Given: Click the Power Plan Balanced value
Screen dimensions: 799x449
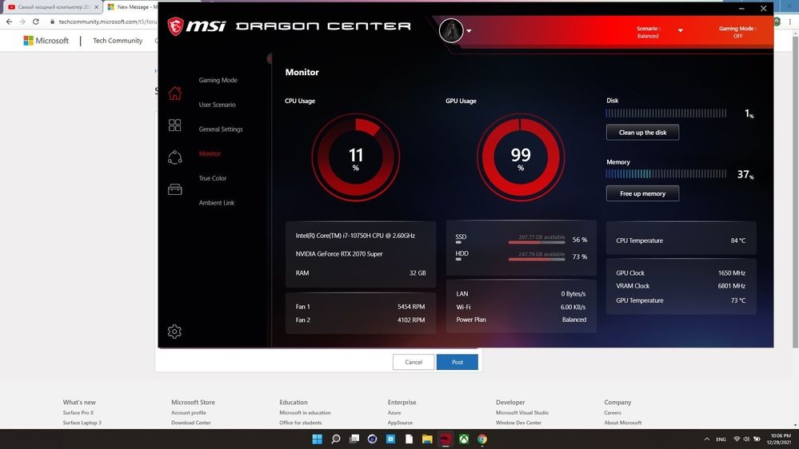Looking at the screenshot, I should 573,320.
